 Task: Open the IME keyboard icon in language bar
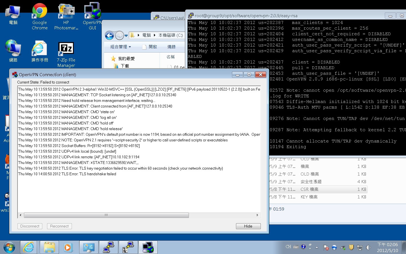pyautogui.click(x=296, y=247)
